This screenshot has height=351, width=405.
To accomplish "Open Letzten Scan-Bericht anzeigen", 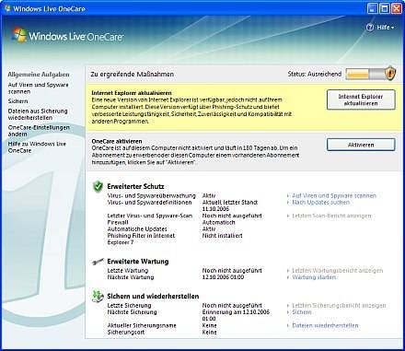I will tap(331, 216).
